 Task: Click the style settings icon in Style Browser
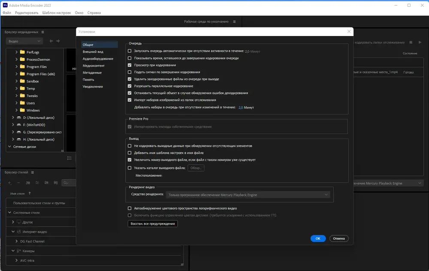tap(37, 183)
